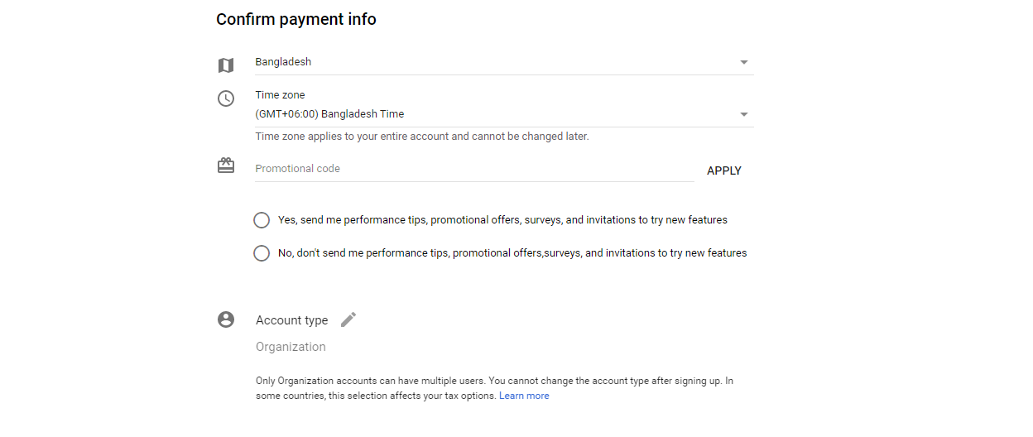Click the gift card icon near Promotional code
This screenshot has height=437, width=1033.
click(x=225, y=166)
